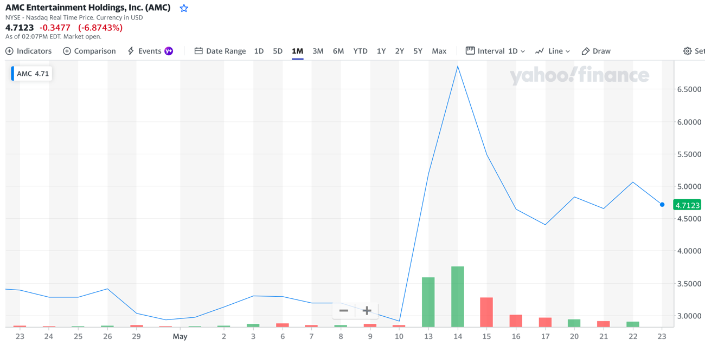Select the 1Y range
This screenshot has width=705, height=346.
[x=381, y=51]
